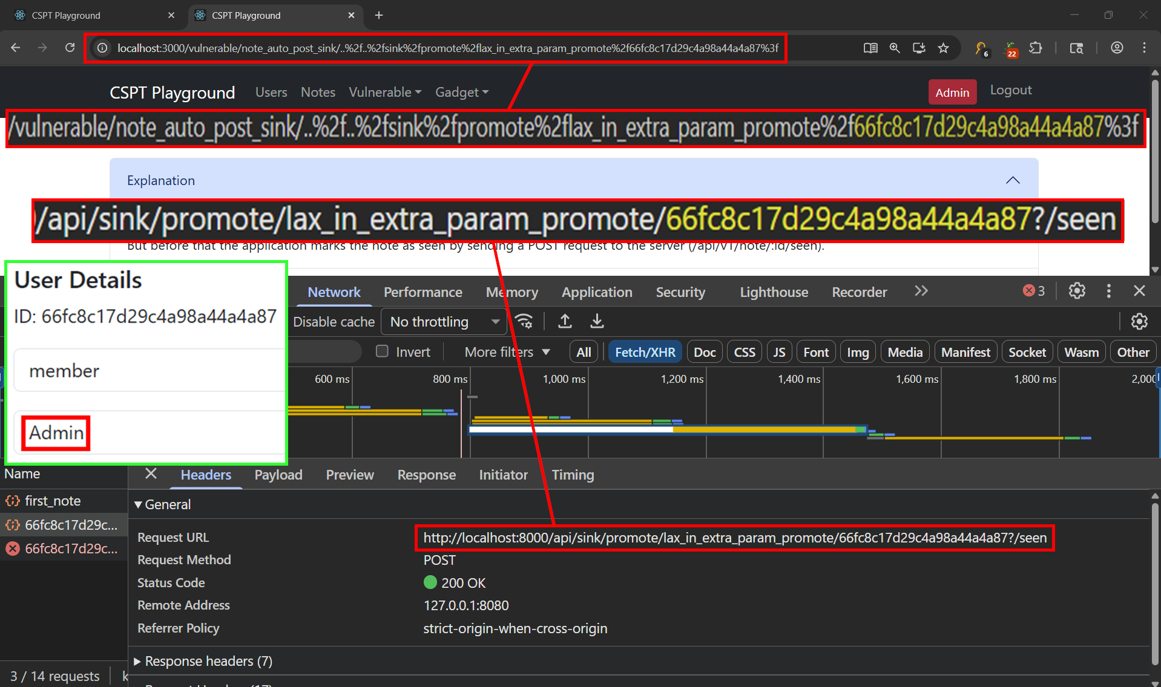Close the active CSPT Playground tab

(351, 15)
